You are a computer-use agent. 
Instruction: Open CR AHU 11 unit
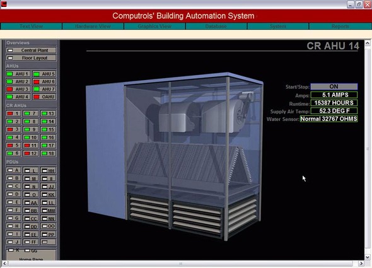[x=31, y=145]
